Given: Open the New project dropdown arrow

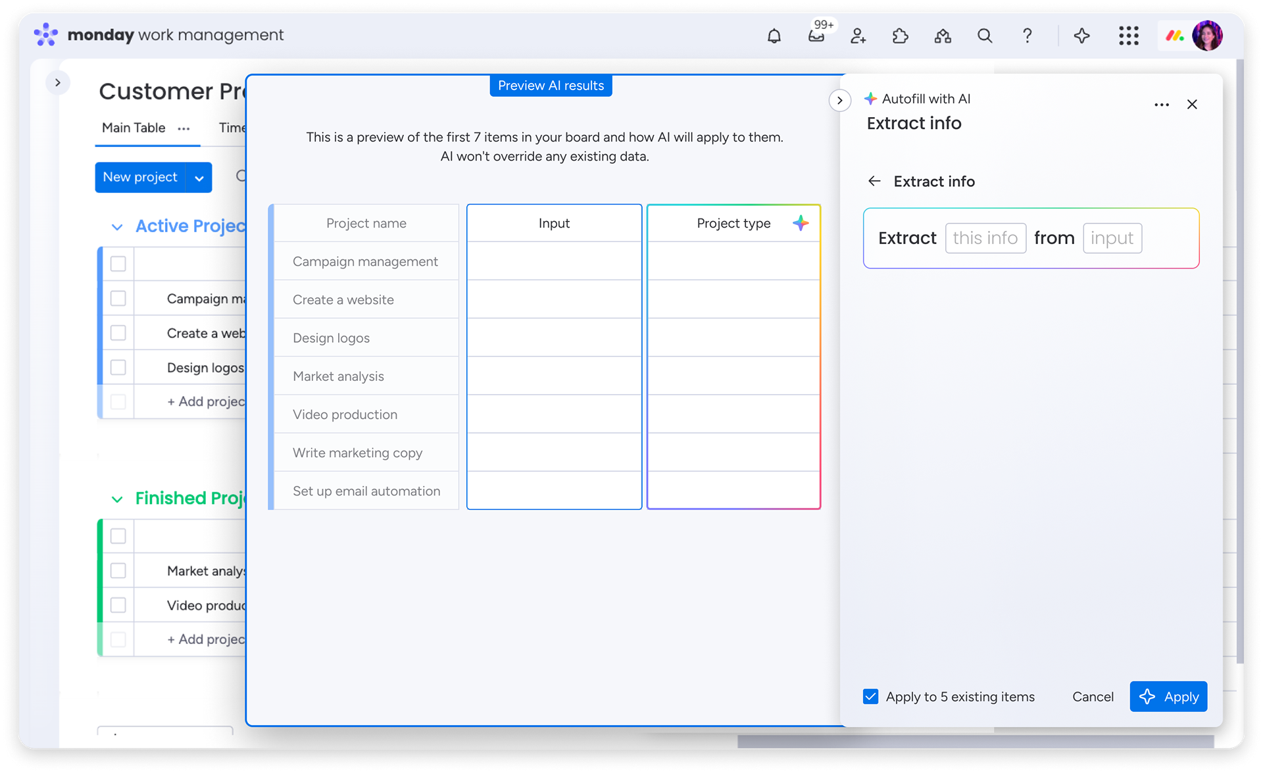Looking at the screenshot, I should (199, 178).
